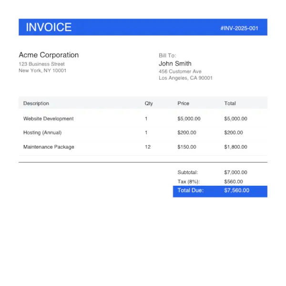Click the Total column header

[x=230, y=103]
